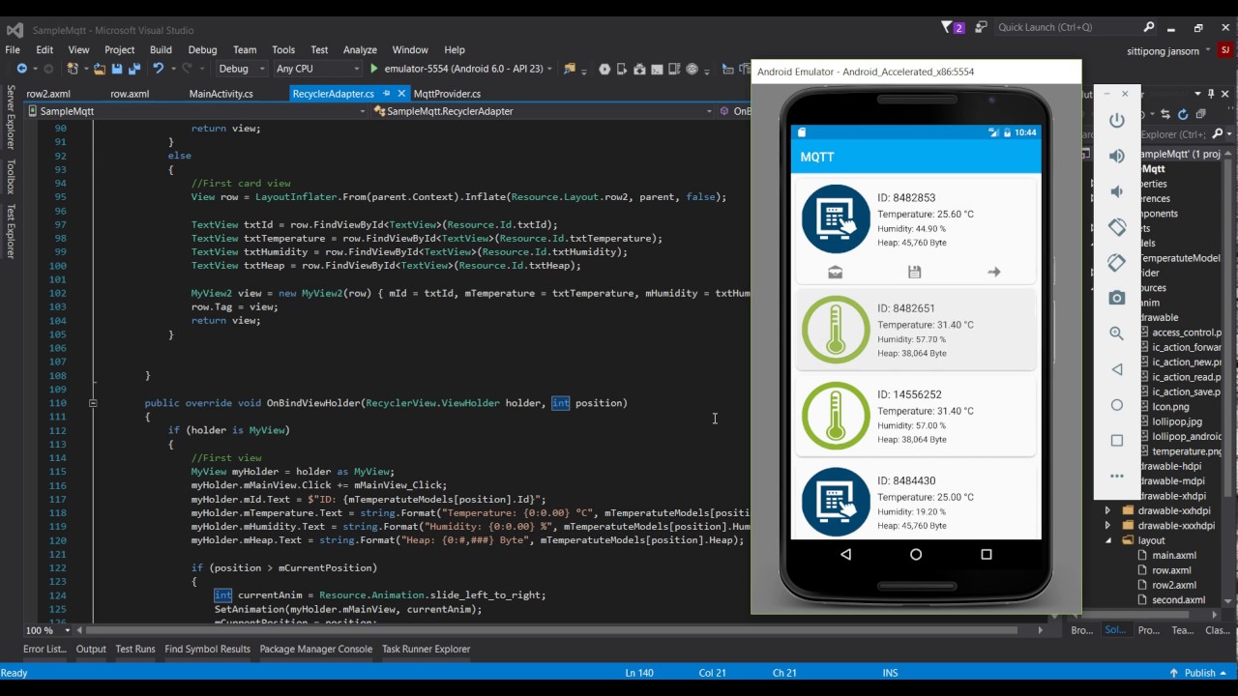
Task: Click the emulator power button
Action: pos(1117,121)
